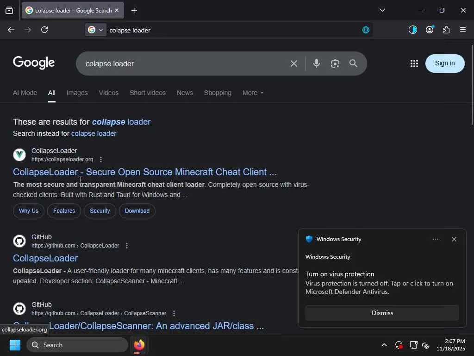This screenshot has width=474, height=356.
Task: Click the page vertical scrollbar
Action: click(472, 85)
